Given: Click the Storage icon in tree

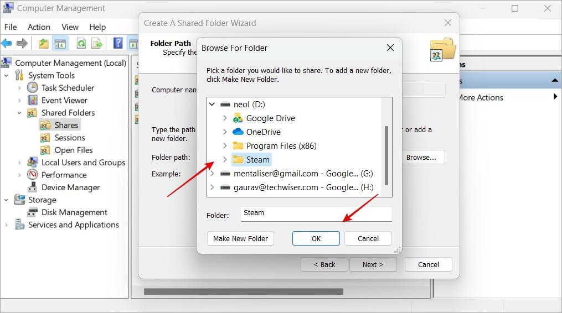Looking at the screenshot, I should pyautogui.click(x=19, y=200).
